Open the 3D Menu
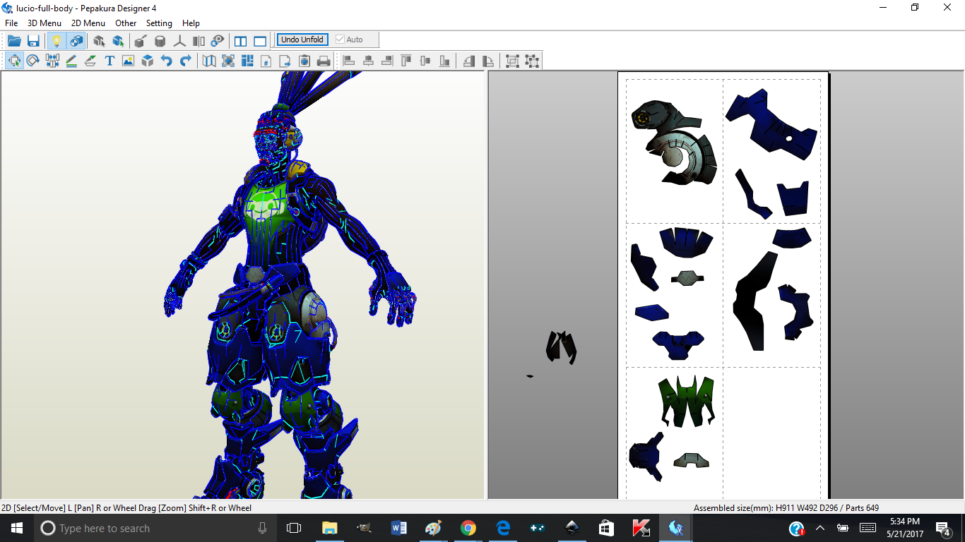This screenshot has height=542, width=965. click(45, 23)
